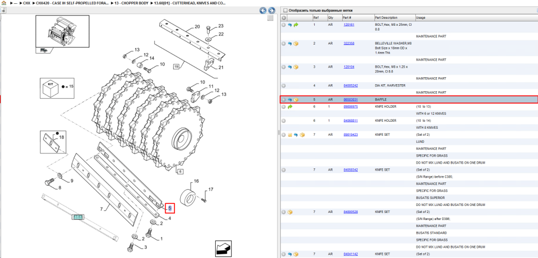
Task: Click yellow note icon for part 89819423
Action: [x=289, y=135]
